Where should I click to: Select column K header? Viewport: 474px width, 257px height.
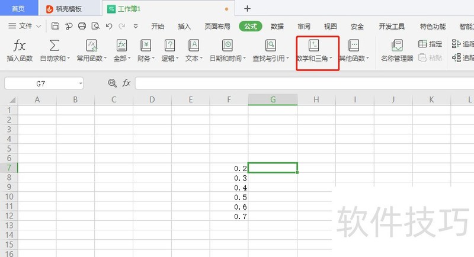431,99
